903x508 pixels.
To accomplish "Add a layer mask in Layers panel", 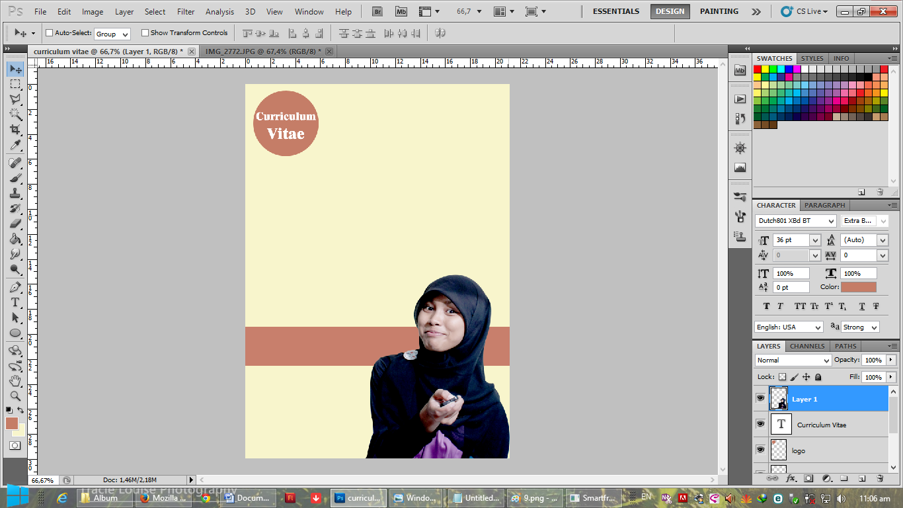I will (x=808, y=478).
